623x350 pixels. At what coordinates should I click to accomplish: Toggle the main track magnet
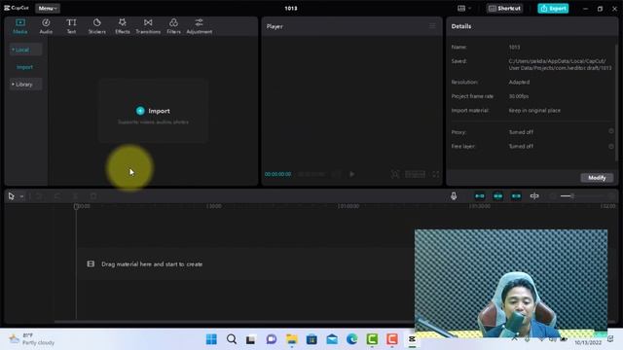(480, 196)
